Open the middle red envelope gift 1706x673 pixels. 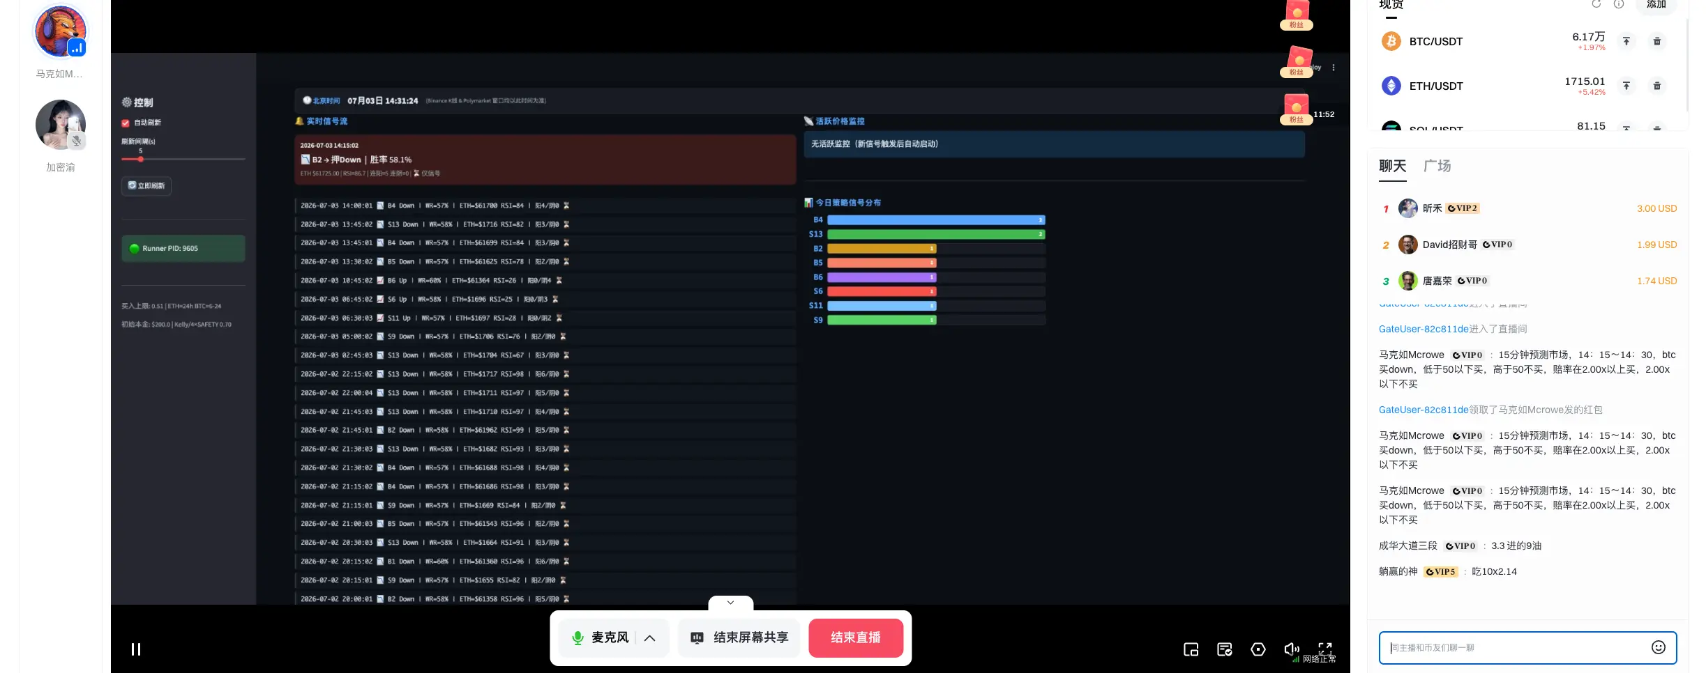(1297, 61)
